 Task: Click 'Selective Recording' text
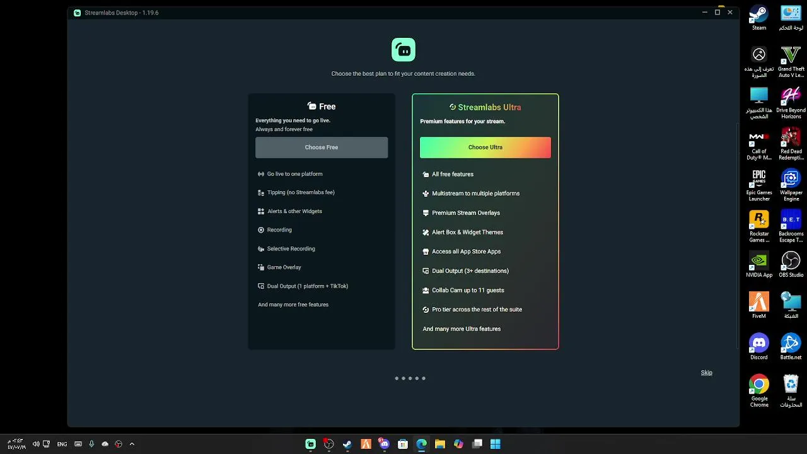291,248
